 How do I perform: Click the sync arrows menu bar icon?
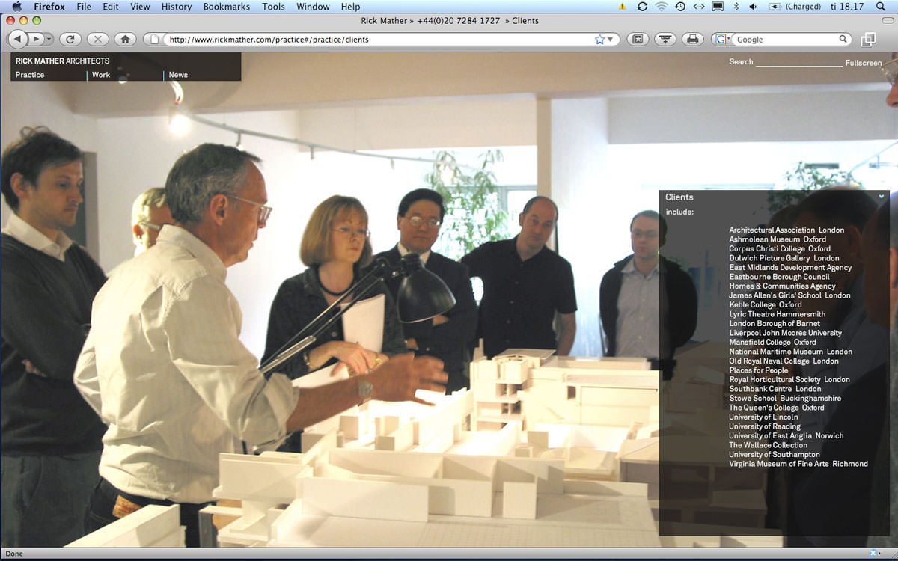(642, 7)
